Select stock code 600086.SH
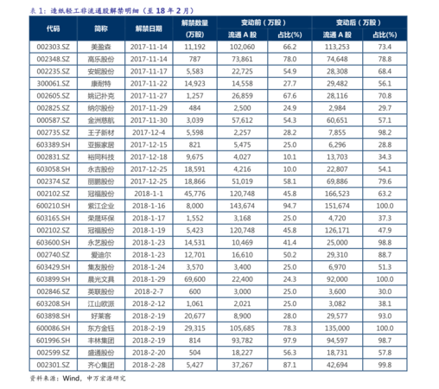The width and height of the screenshot is (439, 389). coord(54,328)
